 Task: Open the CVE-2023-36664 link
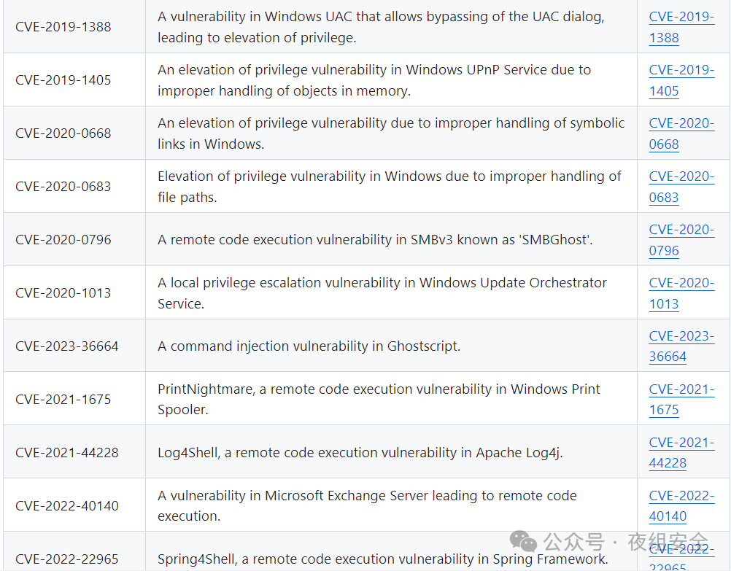pyautogui.click(x=681, y=346)
